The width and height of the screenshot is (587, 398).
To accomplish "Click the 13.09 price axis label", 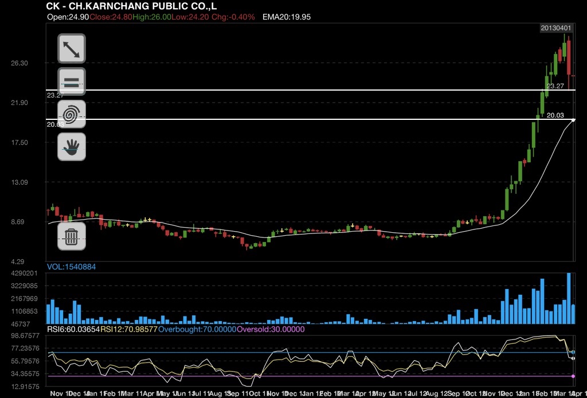I will pyautogui.click(x=19, y=182).
